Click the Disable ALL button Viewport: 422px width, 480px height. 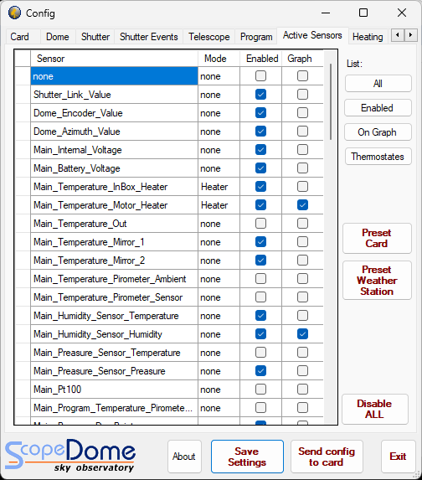[374, 409]
